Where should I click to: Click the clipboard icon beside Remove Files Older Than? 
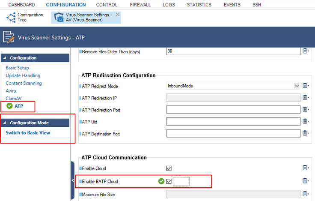point(306,51)
